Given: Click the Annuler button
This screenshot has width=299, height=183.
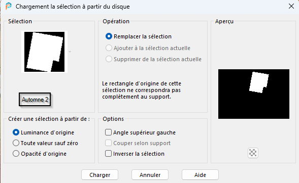Looking at the screenshot, I should [x=150, y=174].
